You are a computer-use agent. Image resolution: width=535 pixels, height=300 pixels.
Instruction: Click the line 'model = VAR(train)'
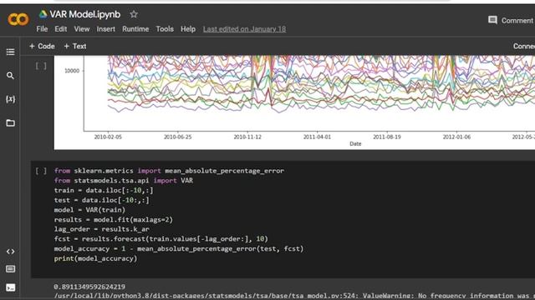click(x=89, y=210)
